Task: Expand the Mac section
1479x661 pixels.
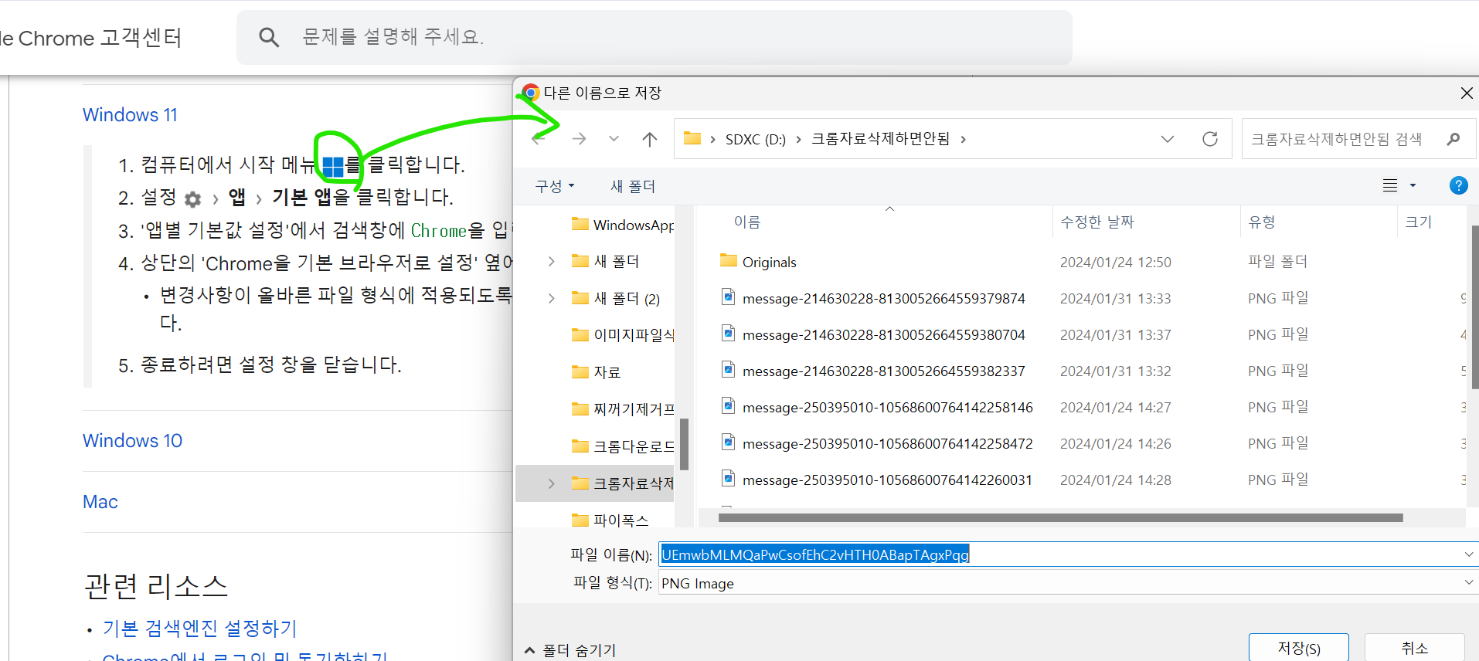Action: click(100, 502)
